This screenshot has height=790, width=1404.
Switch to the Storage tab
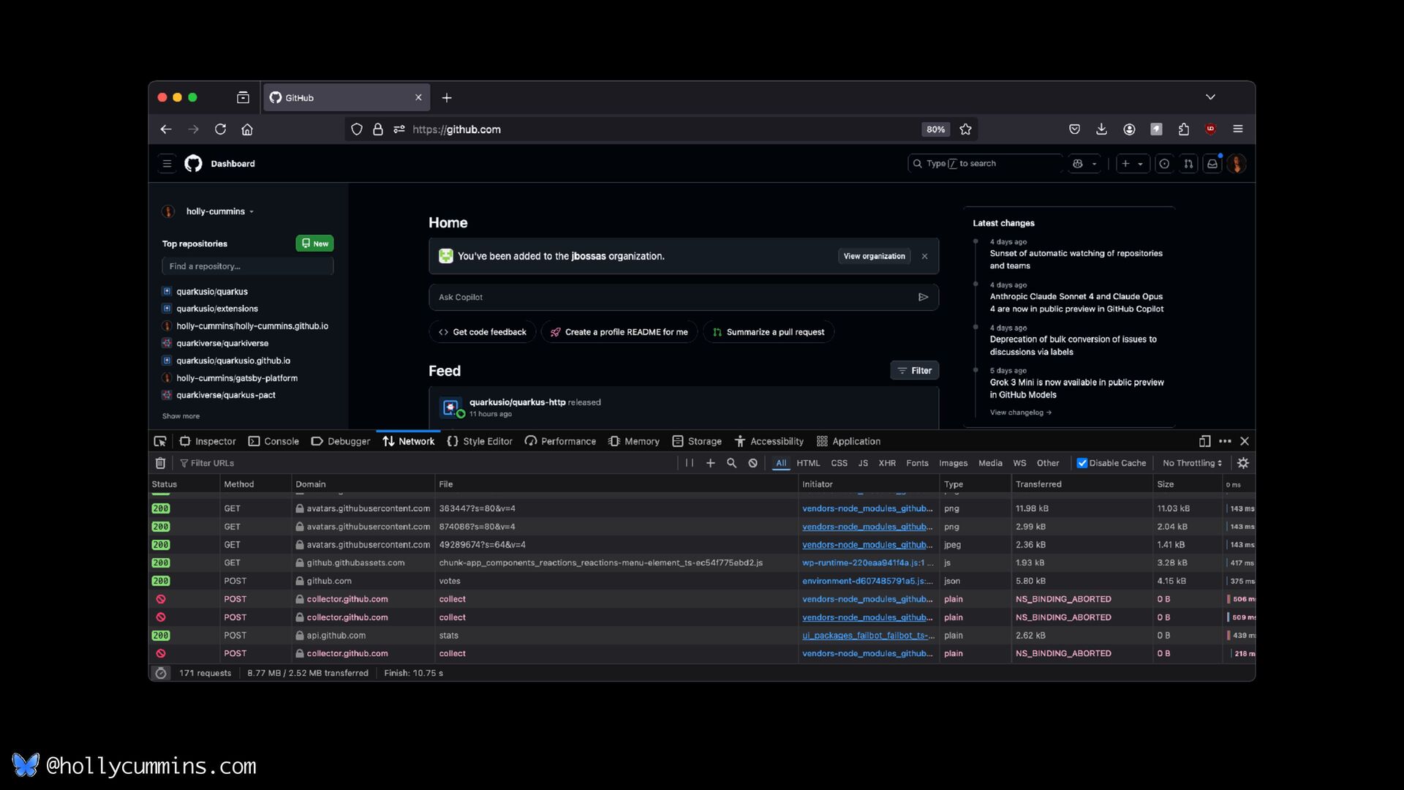coord(697,441)
